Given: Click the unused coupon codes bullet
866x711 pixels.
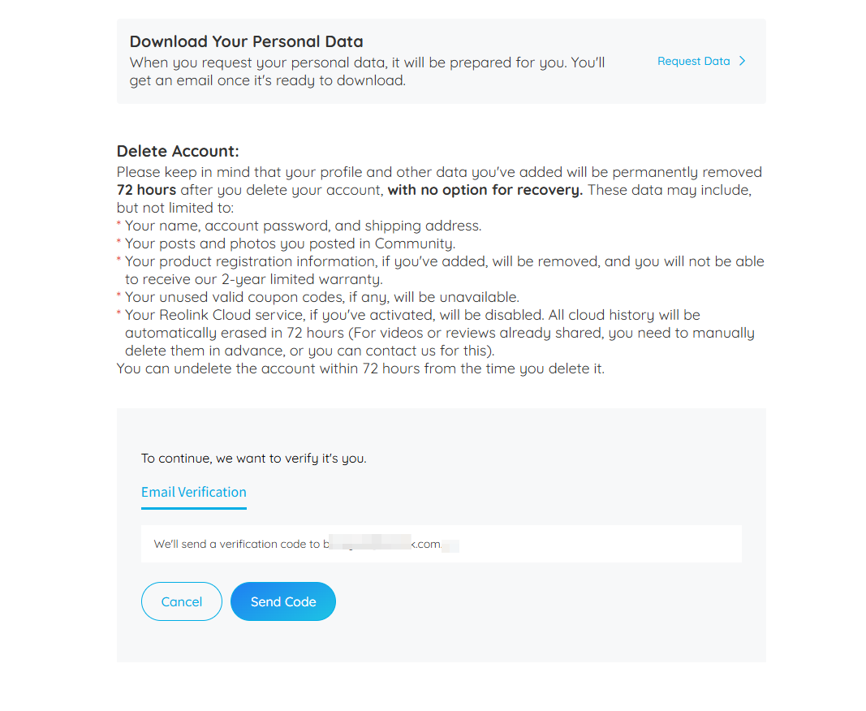Looking at the screenshot, I should pos(317,297).
